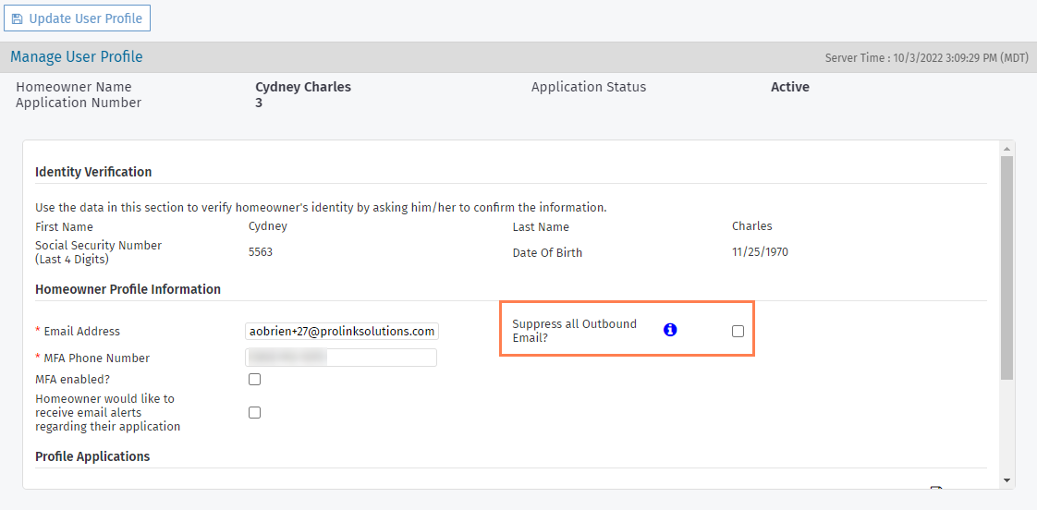Screen dimensions: 1037x510
Task: Toggle the MFA enabled checkbox
Action: click(x=255, y=379)
